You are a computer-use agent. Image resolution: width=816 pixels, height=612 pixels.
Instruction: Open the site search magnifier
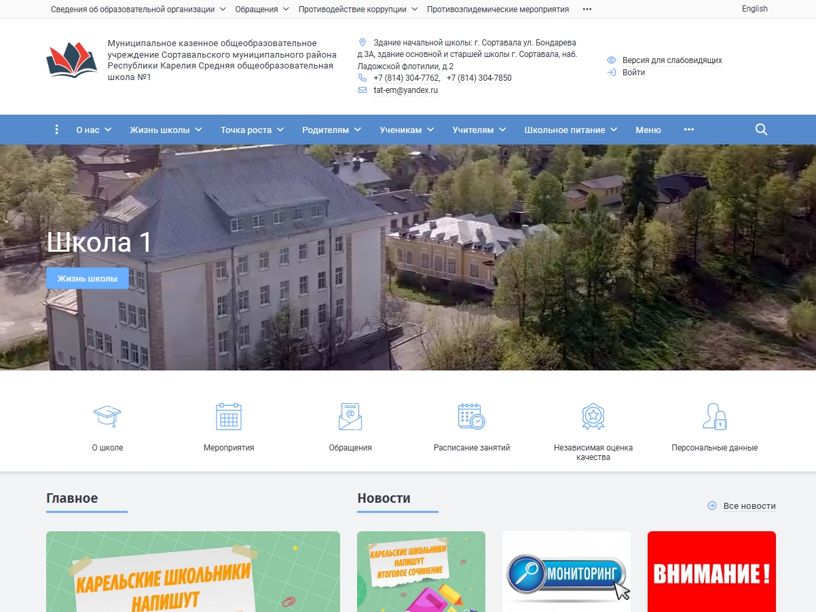point(760,129)
